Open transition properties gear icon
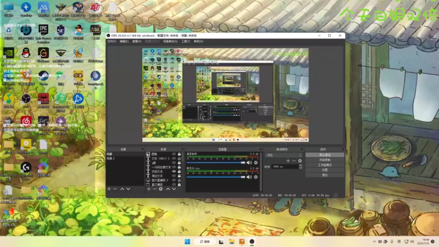This screenshot has width=439, height=247. pyautogui.click(x=300, y=161)
